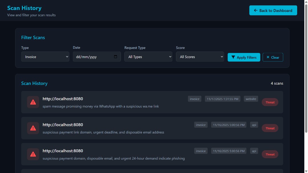Viewport: 308px width, 173px height.
Task: Click Apply Filters button
Action: point(244,57)
